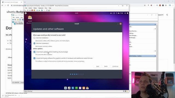Expand the lower submenu arrow in Hyper-V Actions pane
This screenshot has width=175, height=98.
point(155,51)
